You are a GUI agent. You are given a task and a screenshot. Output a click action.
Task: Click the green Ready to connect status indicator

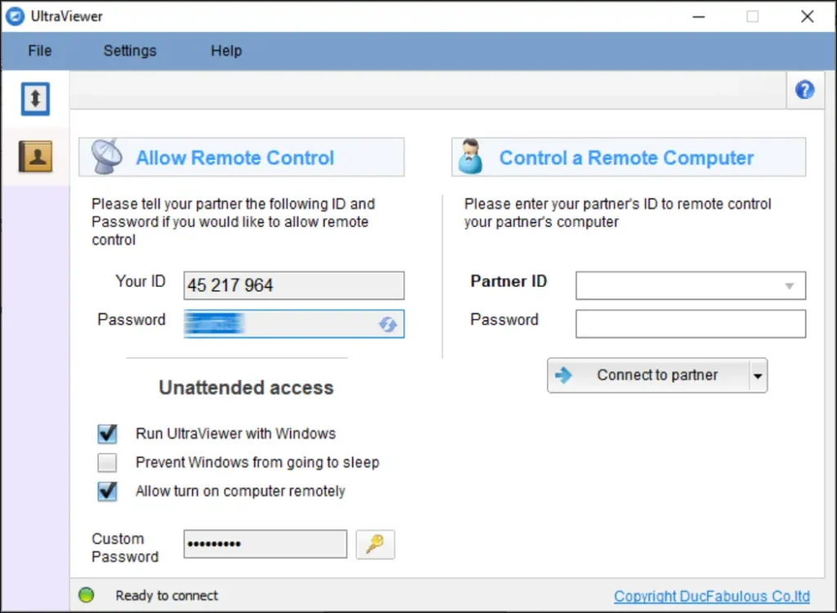tap(86, 596)
